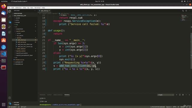Change encoding via UTF-8 status item
The width and height of the screenshot is (192, 108).
[x=174, y=107]
